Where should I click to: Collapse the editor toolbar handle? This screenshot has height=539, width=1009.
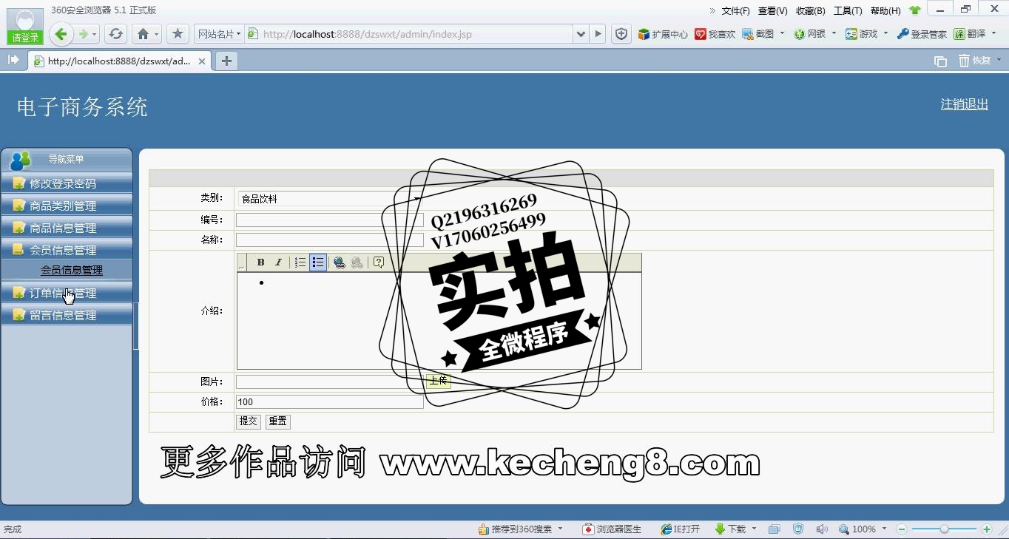[241, 262]
